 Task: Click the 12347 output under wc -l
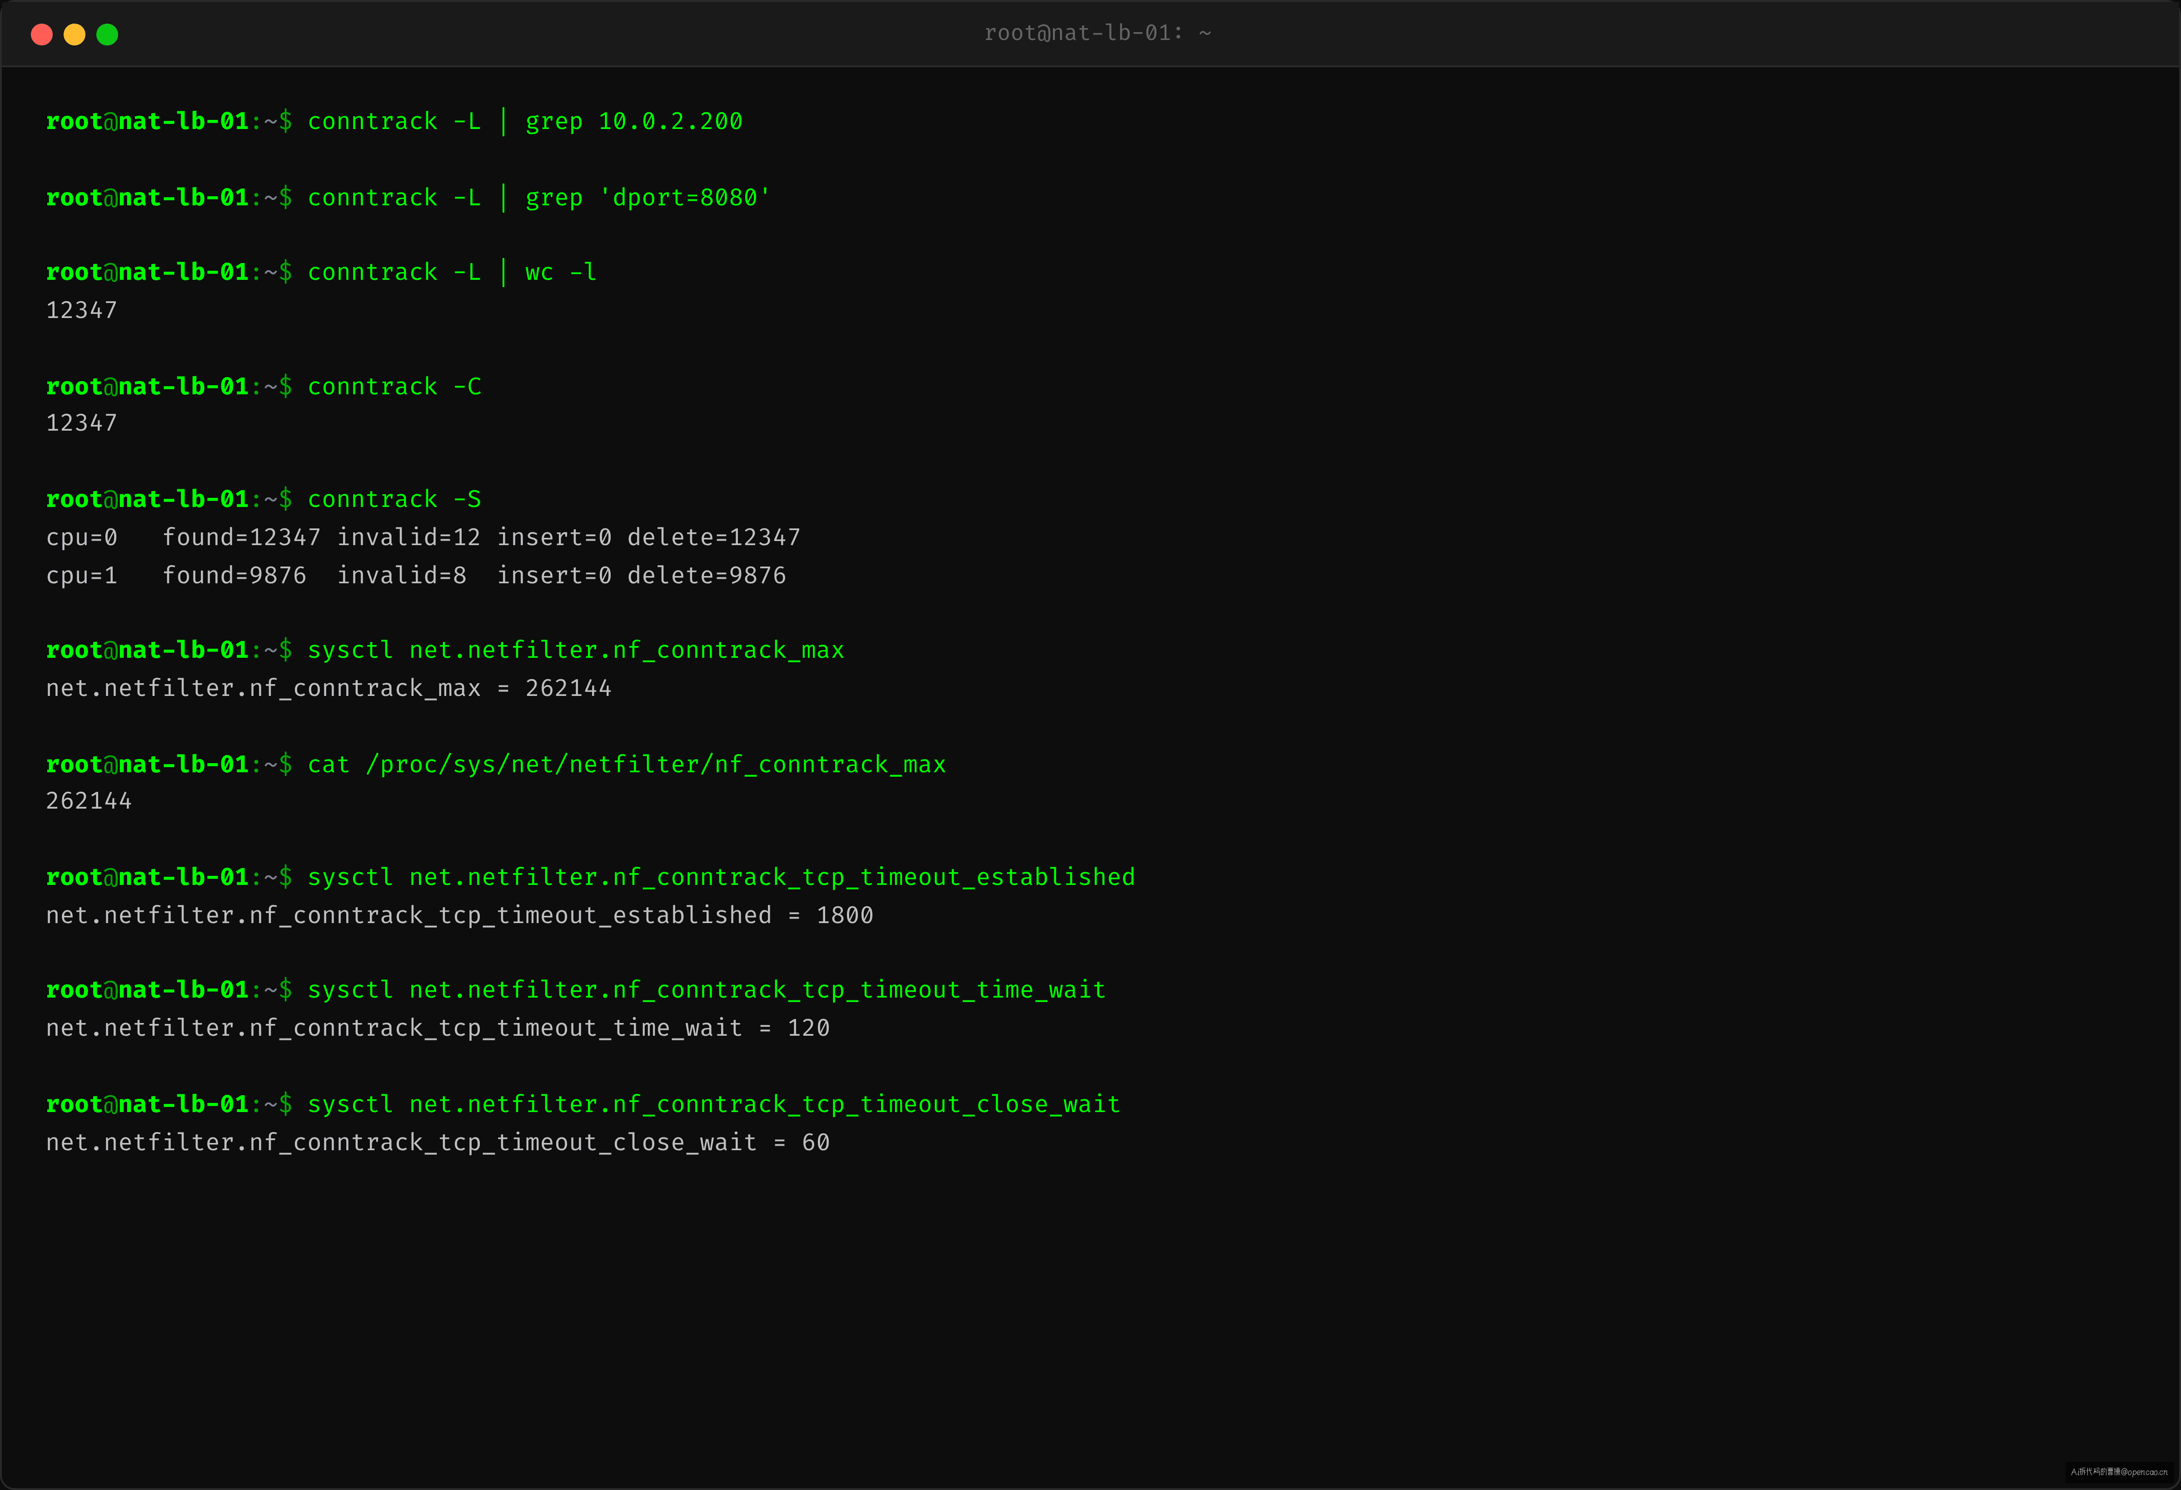click(x=82, y=311)
